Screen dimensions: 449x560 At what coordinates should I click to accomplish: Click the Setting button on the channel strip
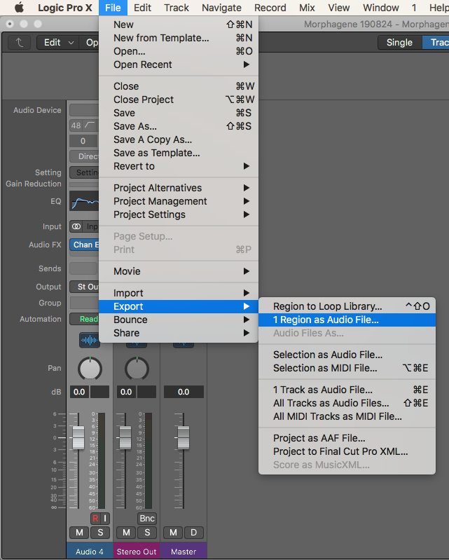pos(84,172)
